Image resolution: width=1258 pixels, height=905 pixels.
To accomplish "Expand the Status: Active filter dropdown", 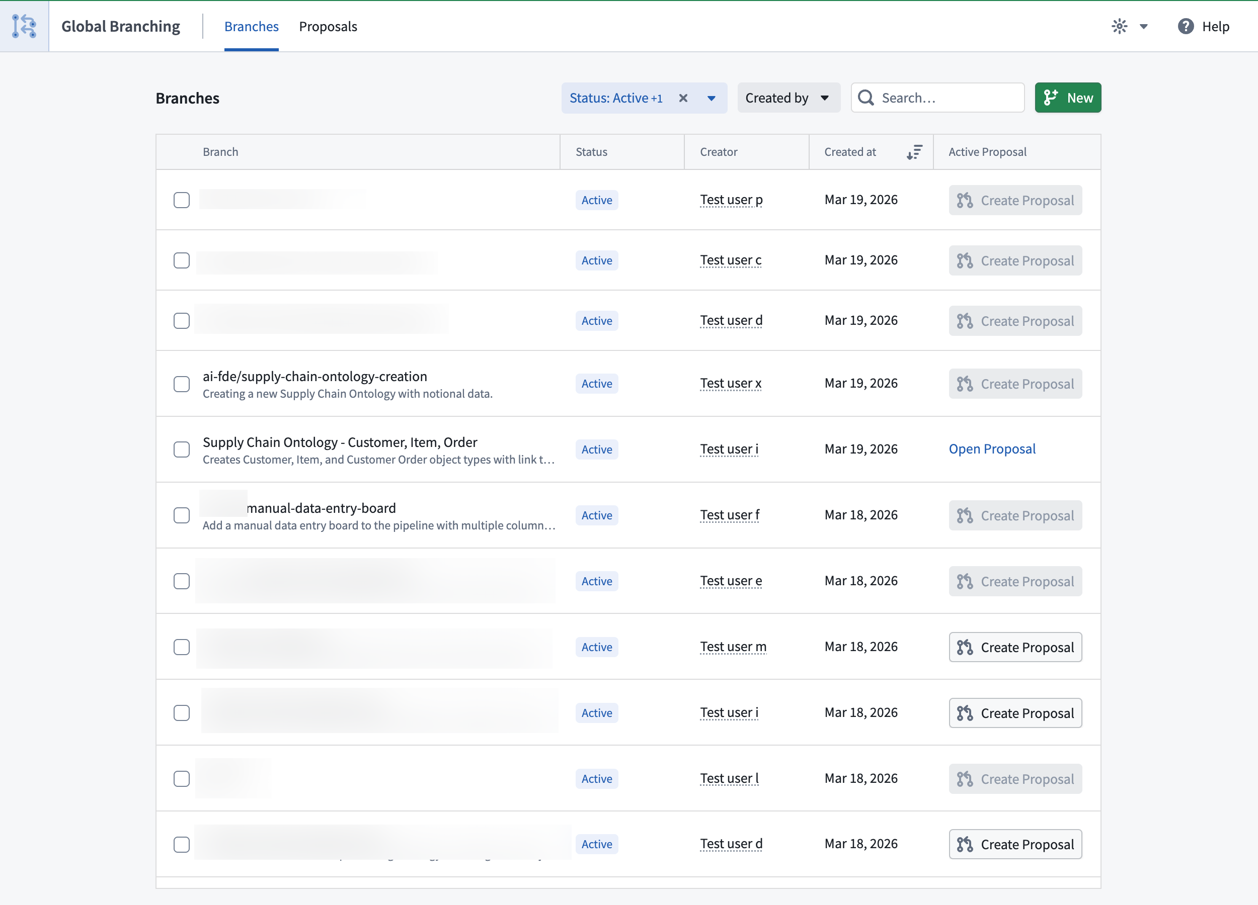I will 712,98.
